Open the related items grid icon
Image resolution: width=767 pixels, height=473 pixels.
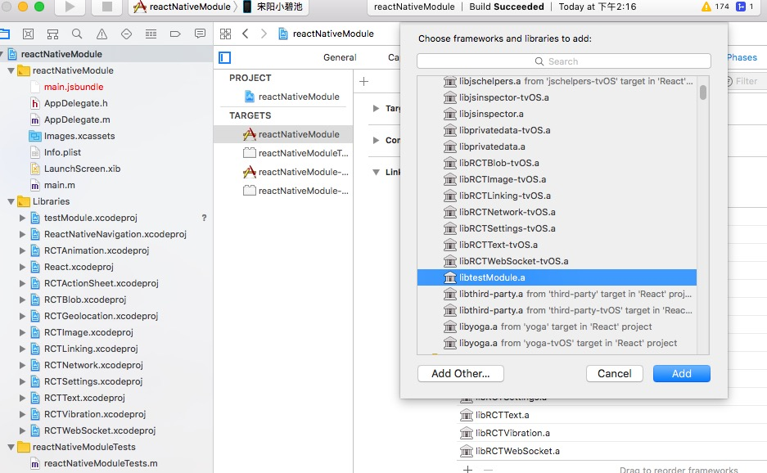[225, 34]
